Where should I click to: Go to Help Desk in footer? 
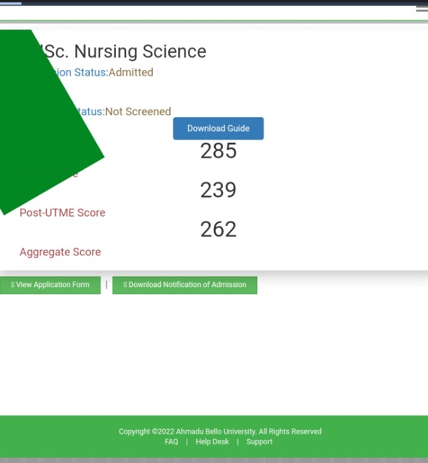click(212, 441)
